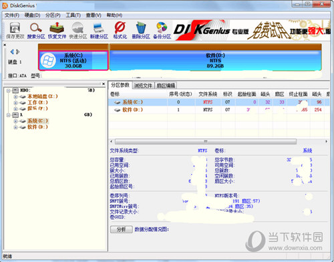This screenshot has width=334, height=262.
Task: Open the 硬盘(D) menu
Action: click(32, 15)
